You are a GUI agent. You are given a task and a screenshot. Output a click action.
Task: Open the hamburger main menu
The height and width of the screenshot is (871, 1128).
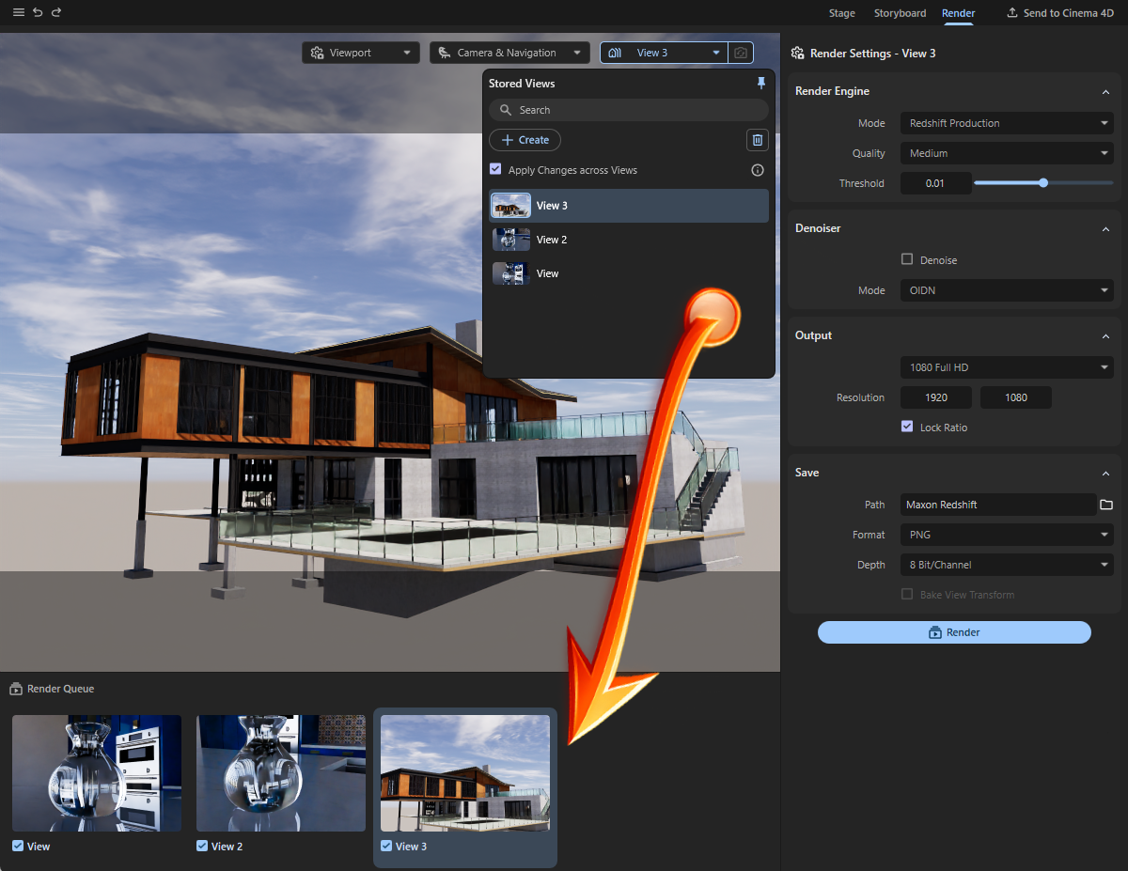(x=19, y=12)
